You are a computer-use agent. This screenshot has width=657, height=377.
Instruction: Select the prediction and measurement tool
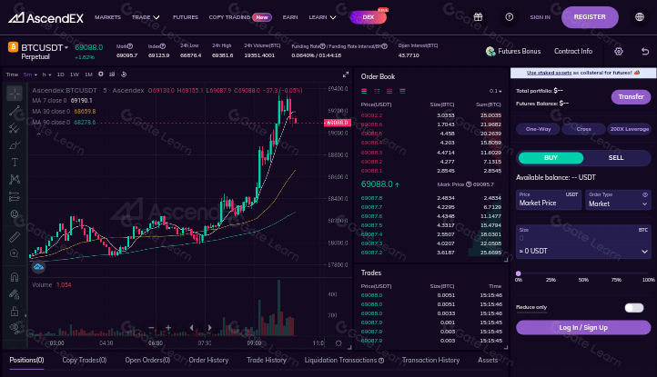tap(15, 196)
